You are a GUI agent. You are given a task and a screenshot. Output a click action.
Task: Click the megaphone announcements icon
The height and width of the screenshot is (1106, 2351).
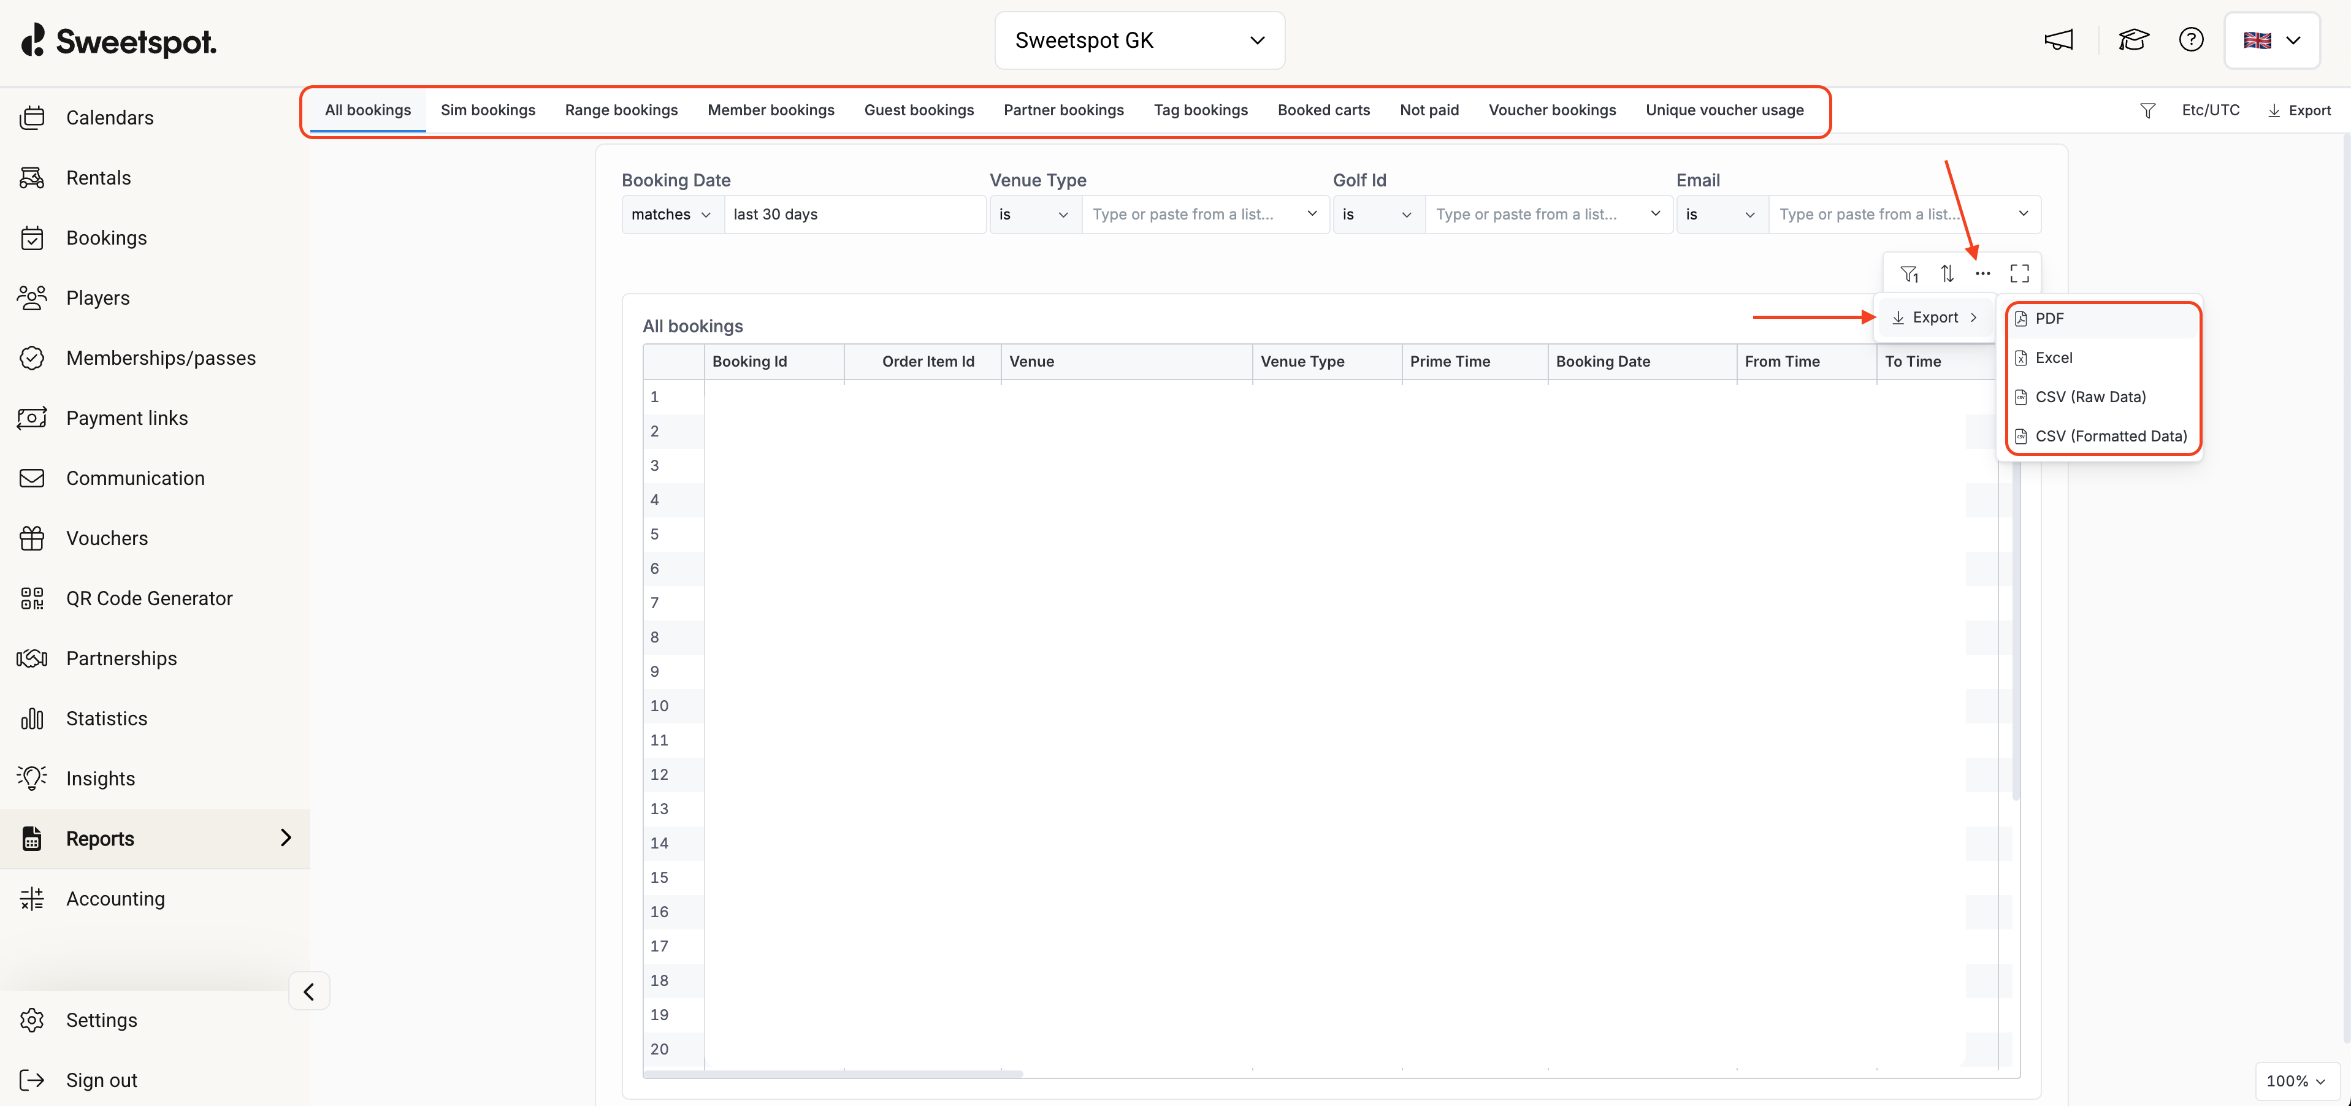(2058, 40)
